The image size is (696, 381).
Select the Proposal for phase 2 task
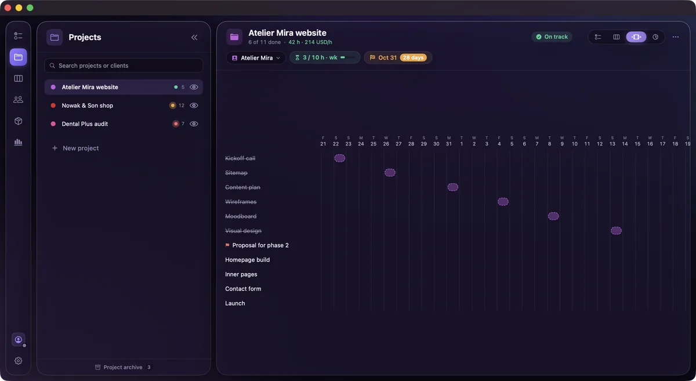click(x=260, y=245)
